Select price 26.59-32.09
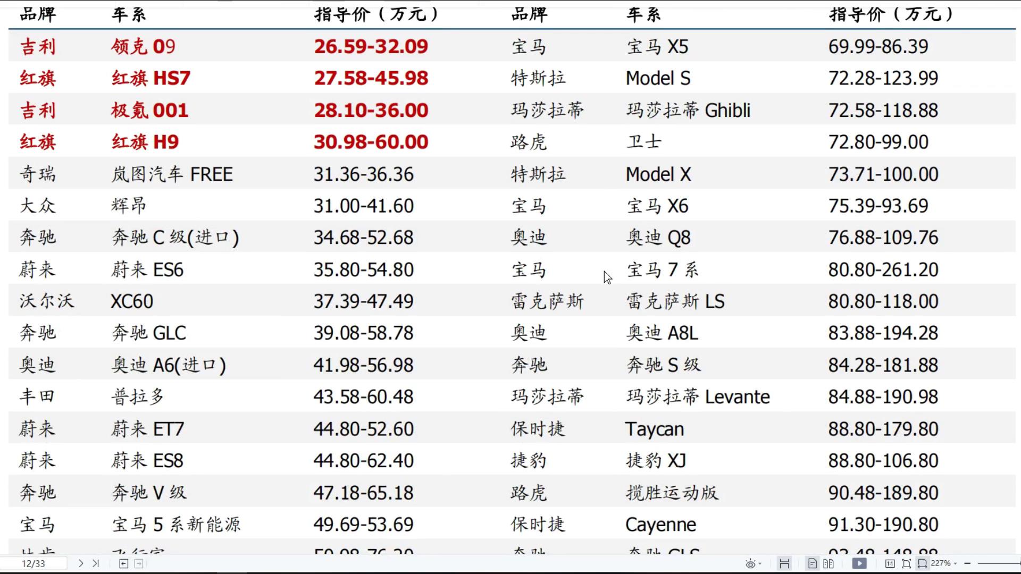Viewport: 1021px width, 574px height. coord(371,46)
